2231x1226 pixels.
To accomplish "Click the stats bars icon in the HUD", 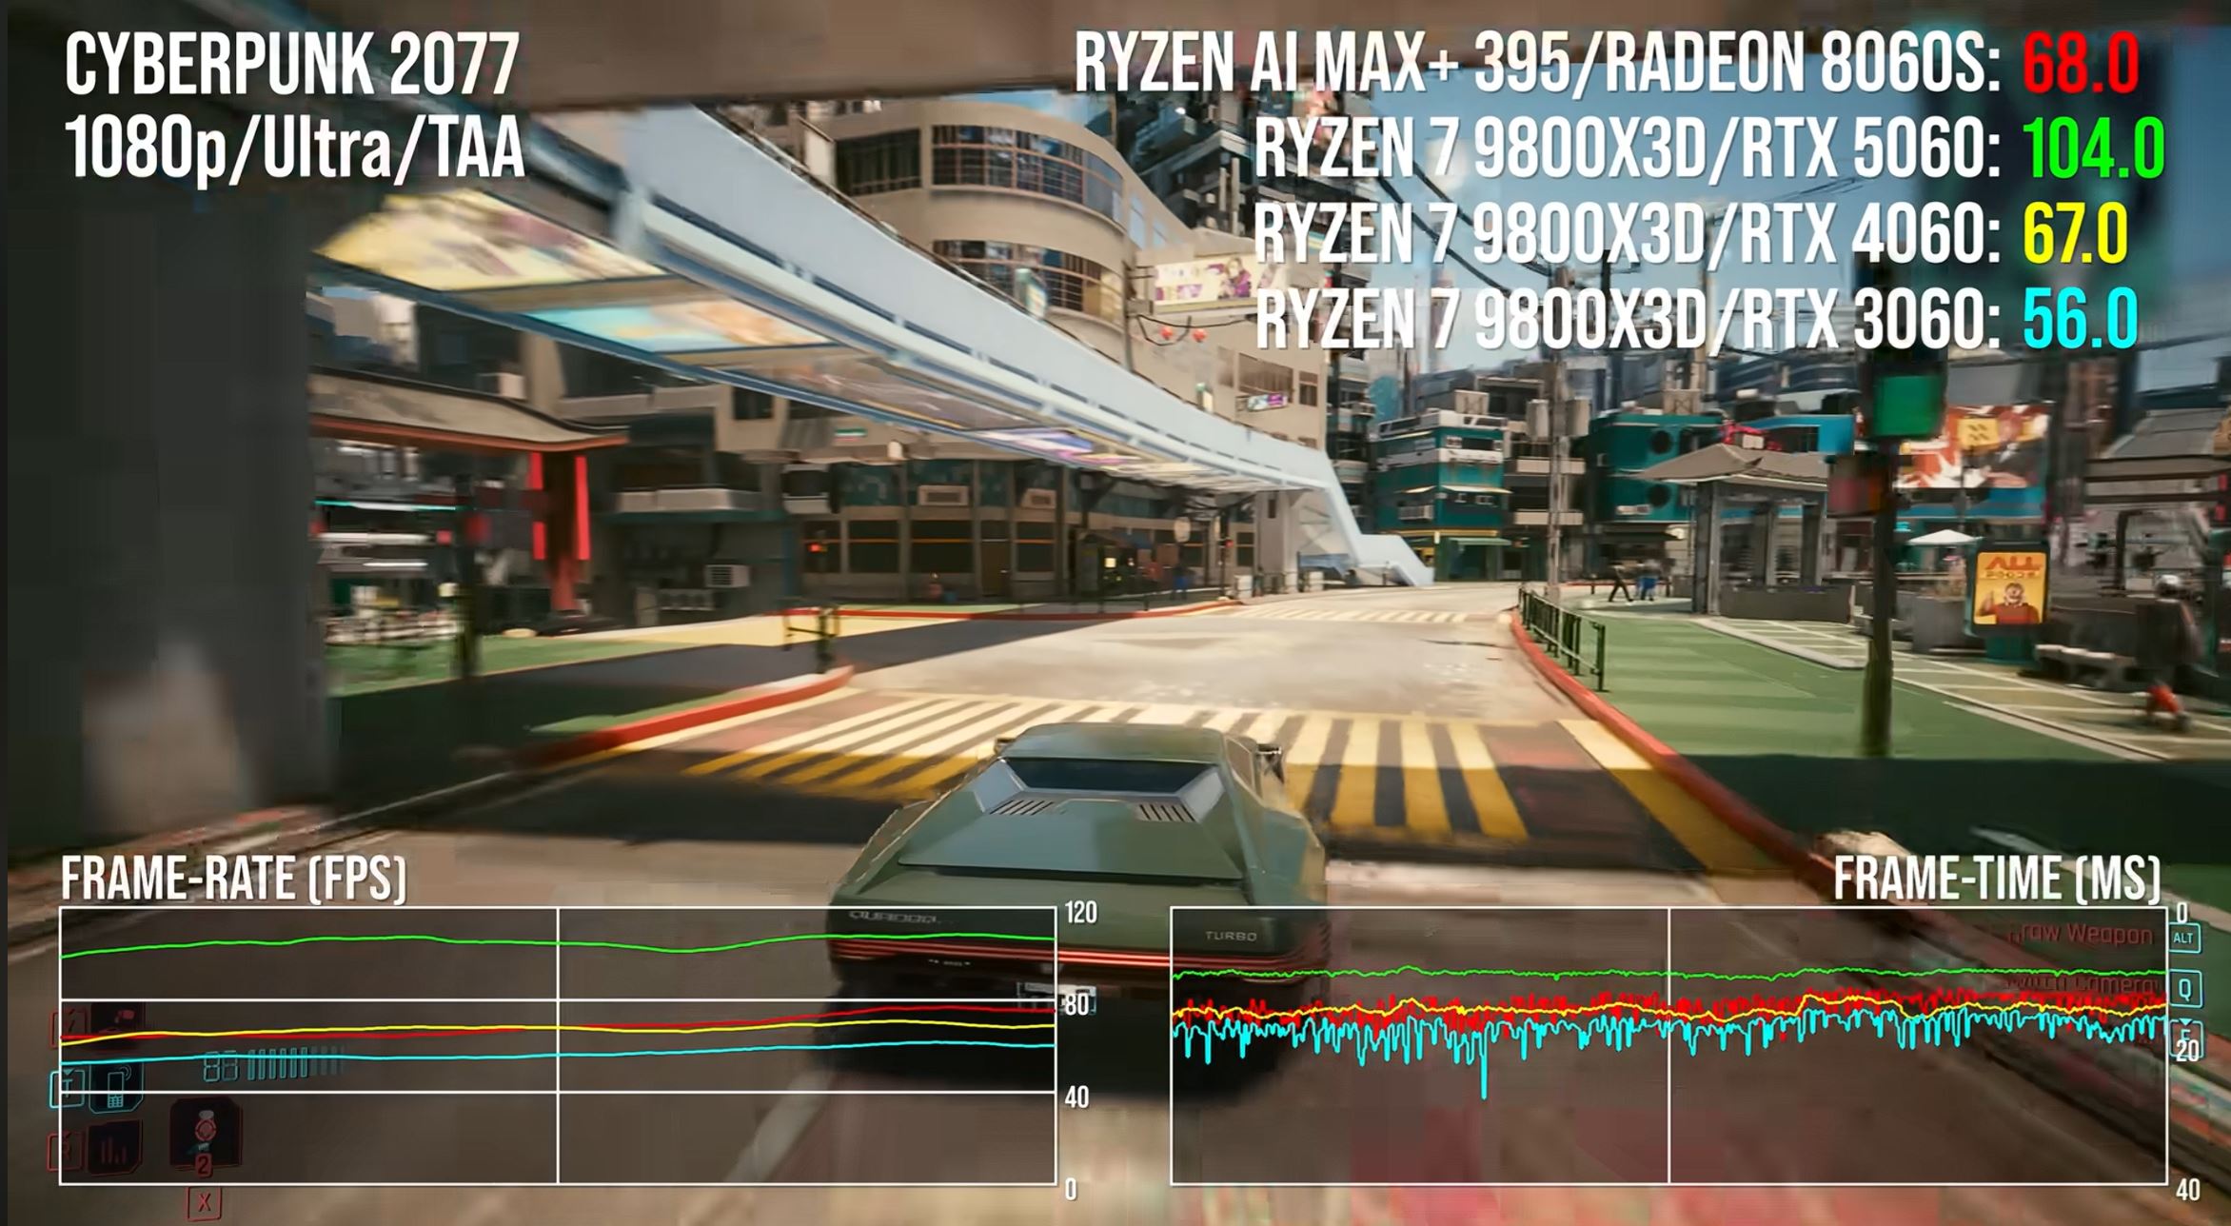I will tap(112, 1149).
